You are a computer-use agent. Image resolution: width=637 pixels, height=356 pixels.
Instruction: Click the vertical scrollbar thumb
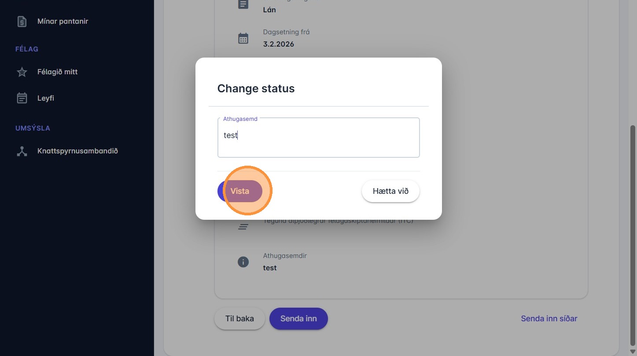(x=633, y=233)
